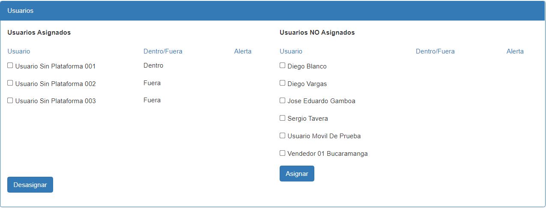Click the Usuarios panel title bar
This screenshot has height=208, width=546.
273,11
